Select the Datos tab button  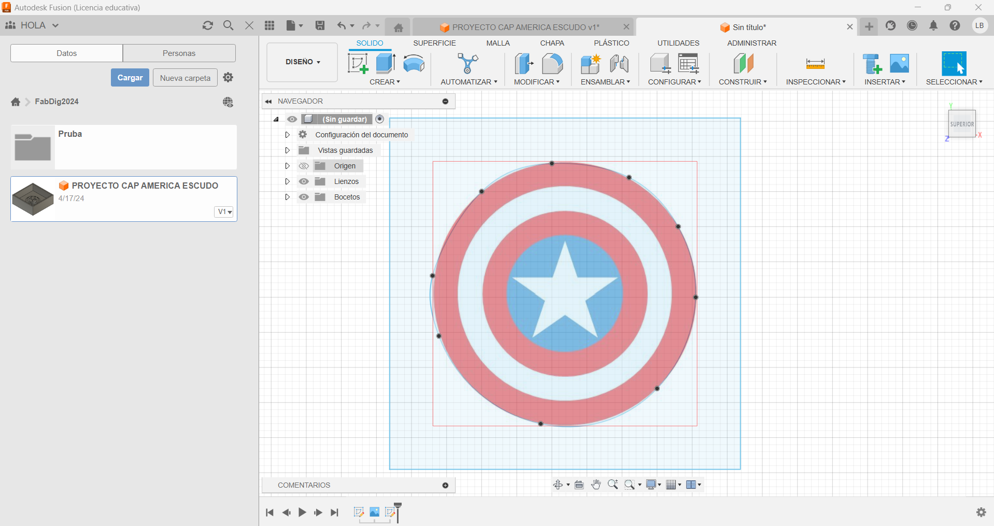click(67, 53)
